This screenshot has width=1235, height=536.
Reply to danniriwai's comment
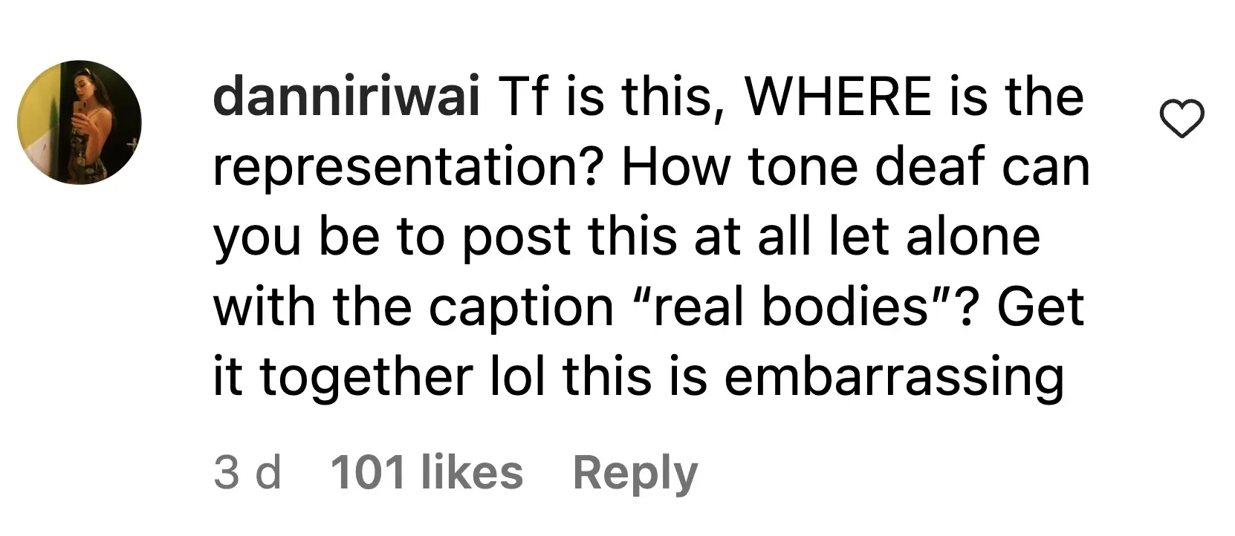point(635,472)
